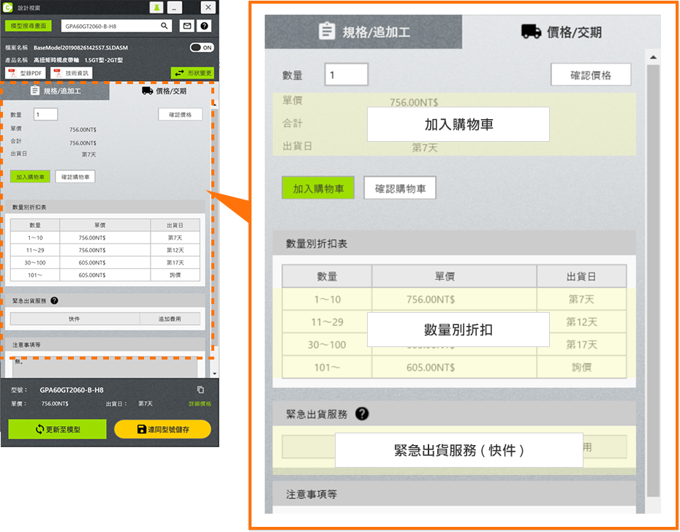Click the question mark help icon in the header
This screenshot has width=680, height=532.
[204, 26]
